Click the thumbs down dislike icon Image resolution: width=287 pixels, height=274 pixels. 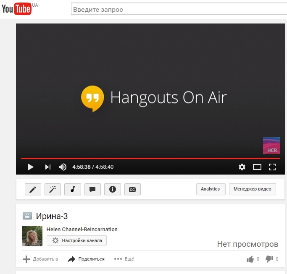tap(269, 259)
